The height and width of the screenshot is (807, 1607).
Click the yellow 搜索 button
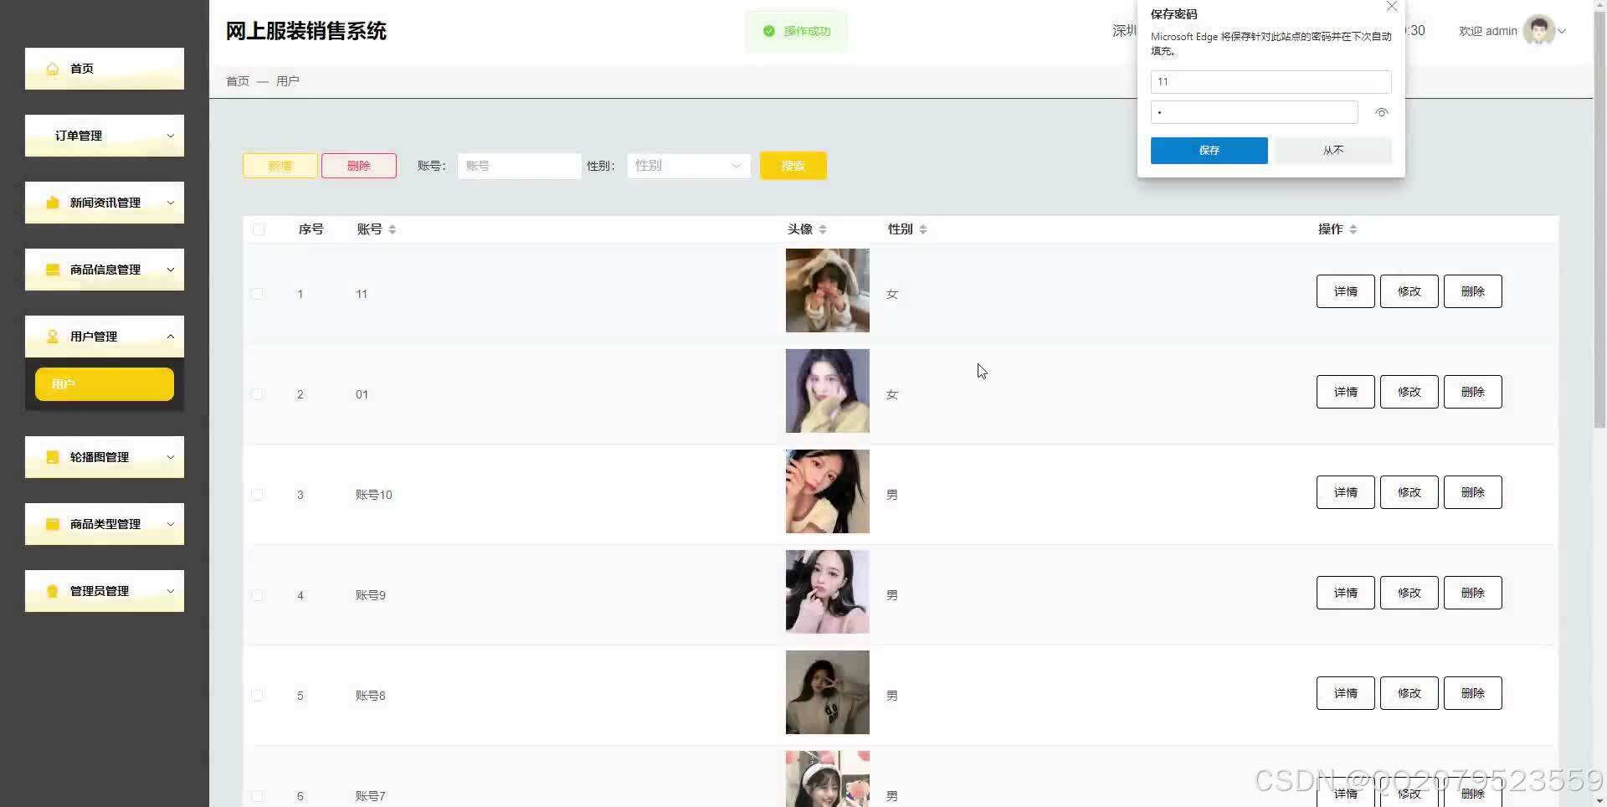(793, 166)
